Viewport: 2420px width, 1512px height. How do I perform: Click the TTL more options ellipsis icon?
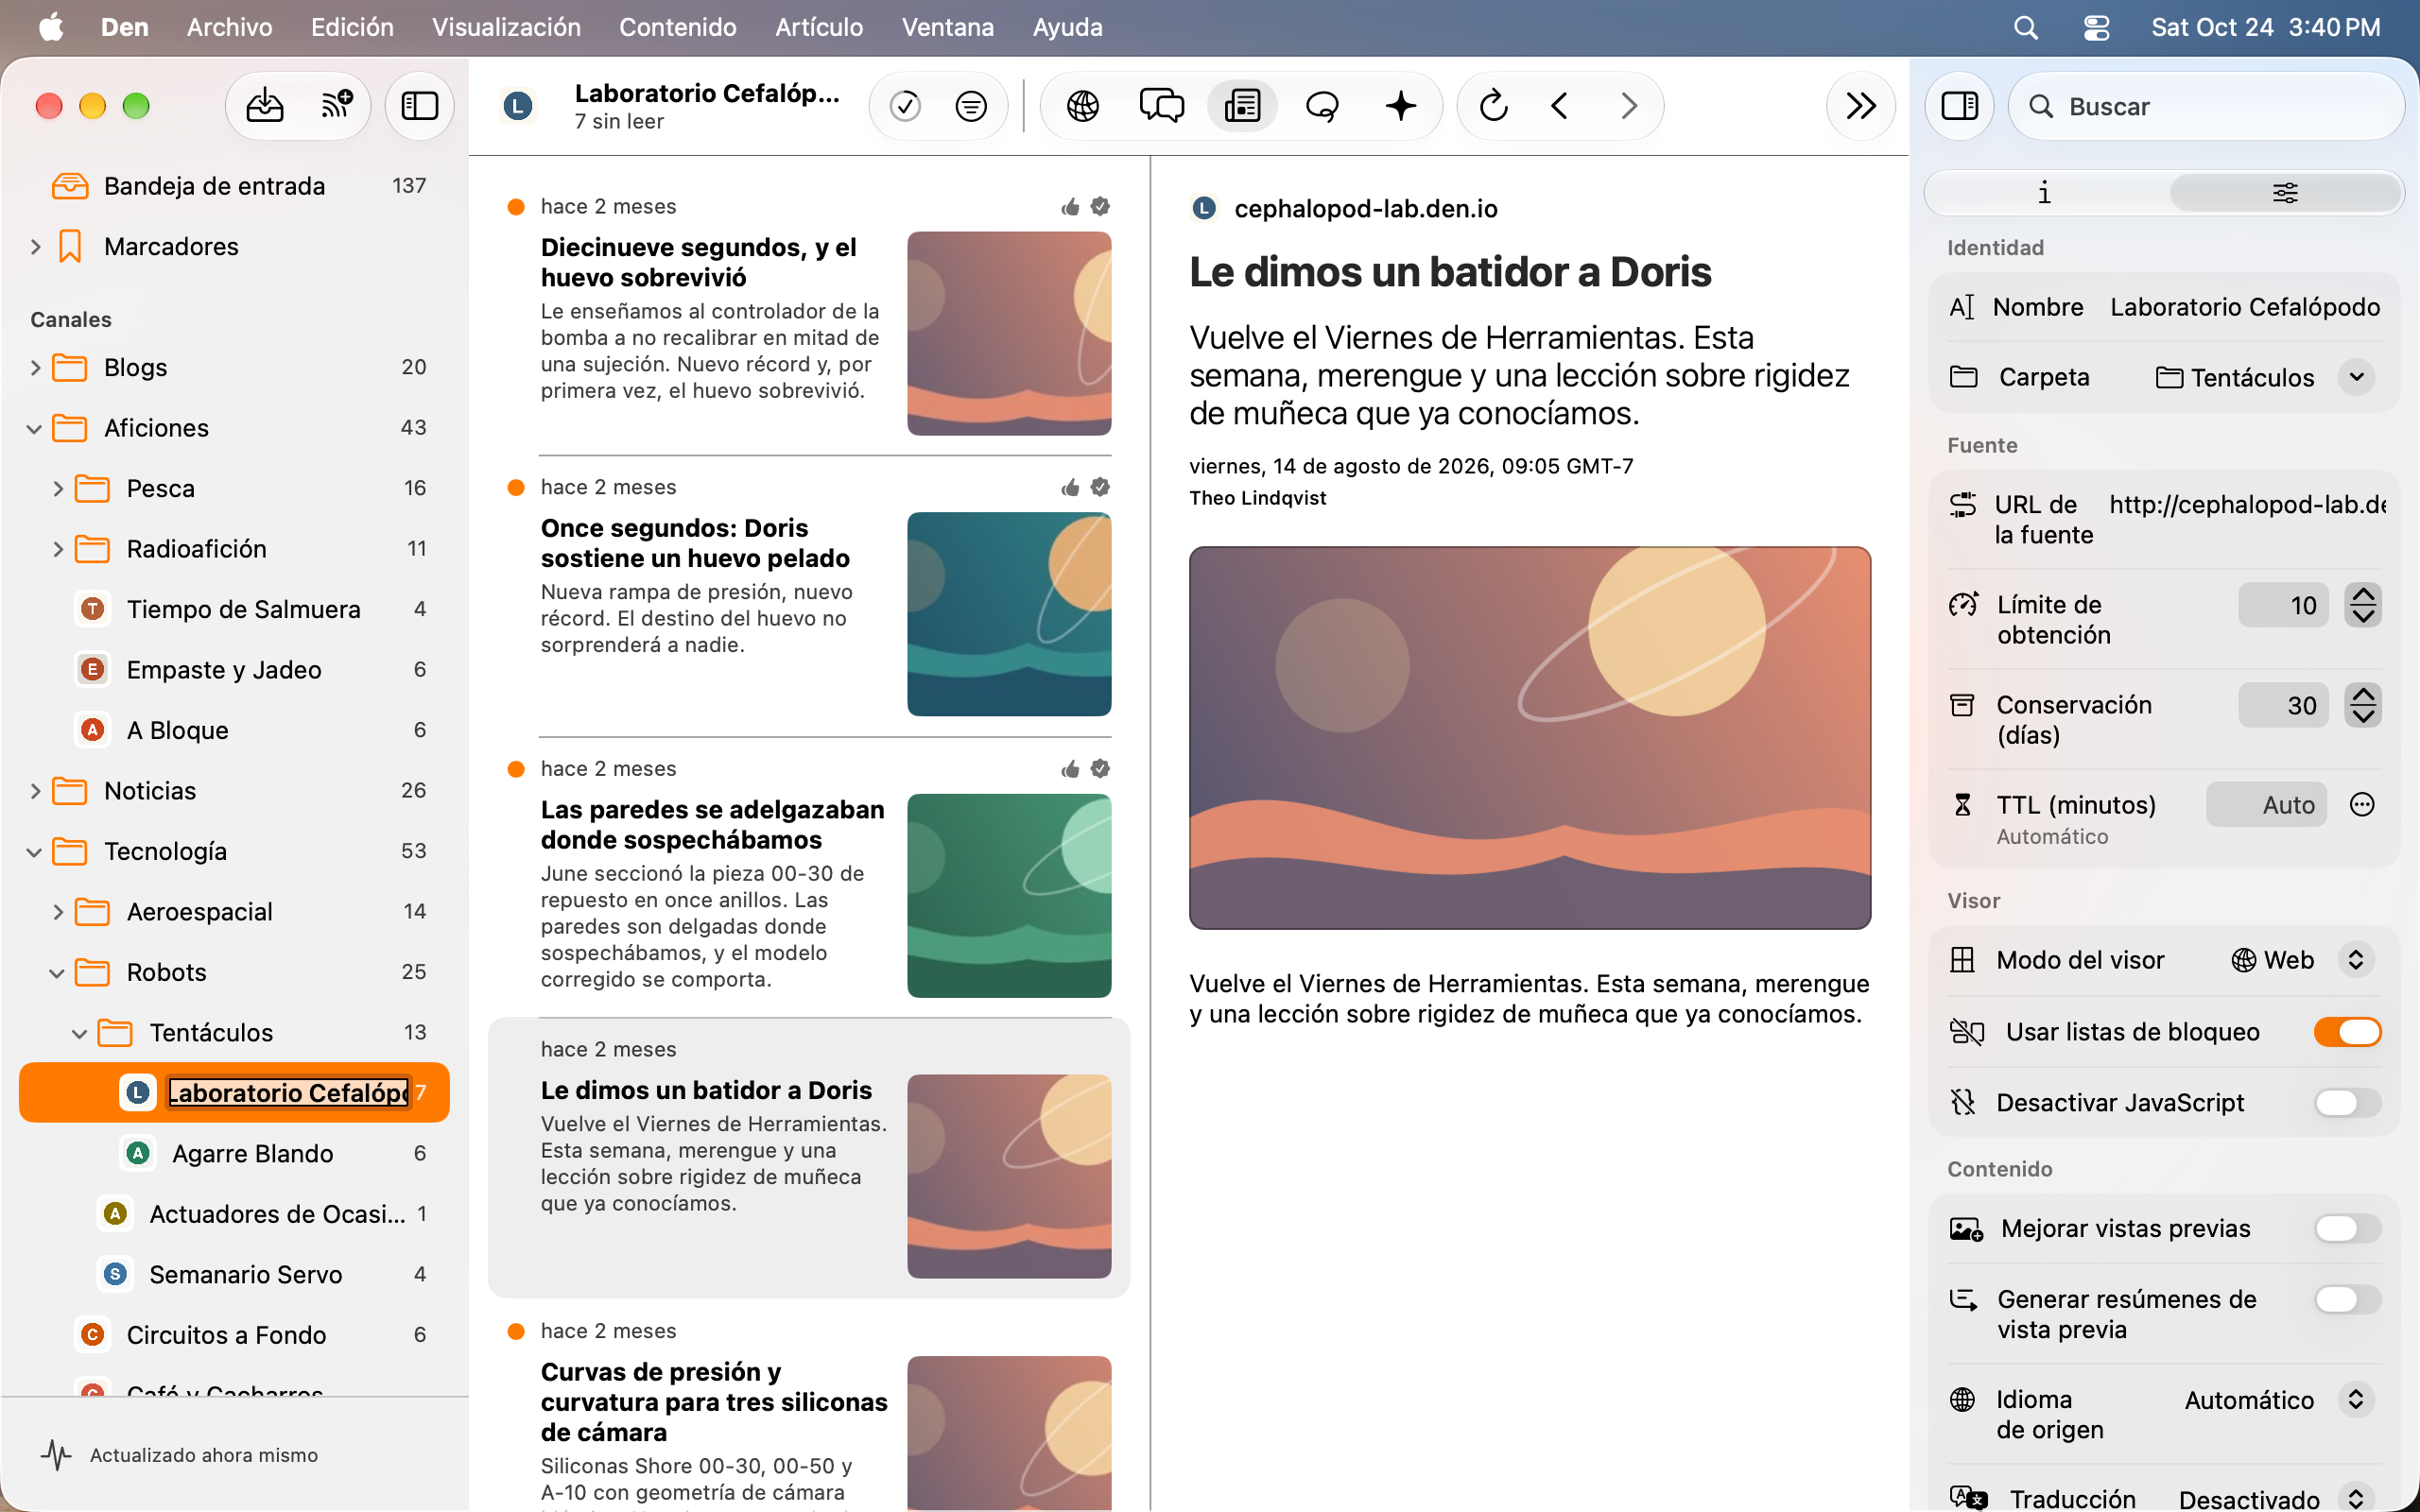(2362, 804)
